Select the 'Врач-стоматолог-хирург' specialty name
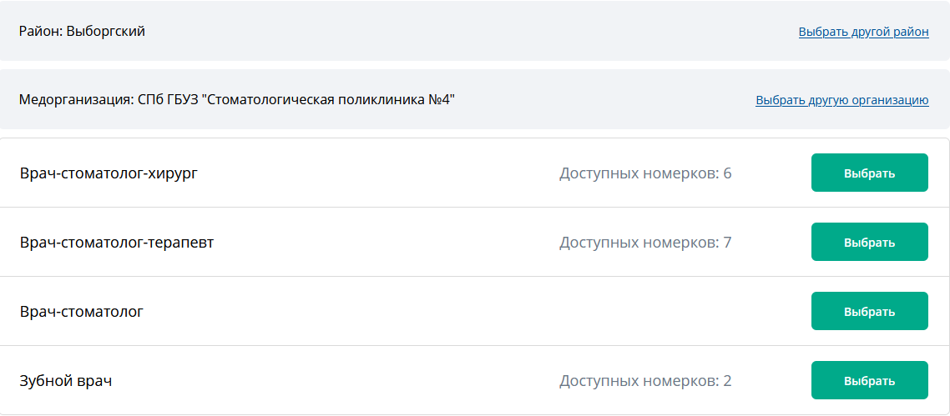Viewport: 950px width, 416px height. [x=109, y=173]
